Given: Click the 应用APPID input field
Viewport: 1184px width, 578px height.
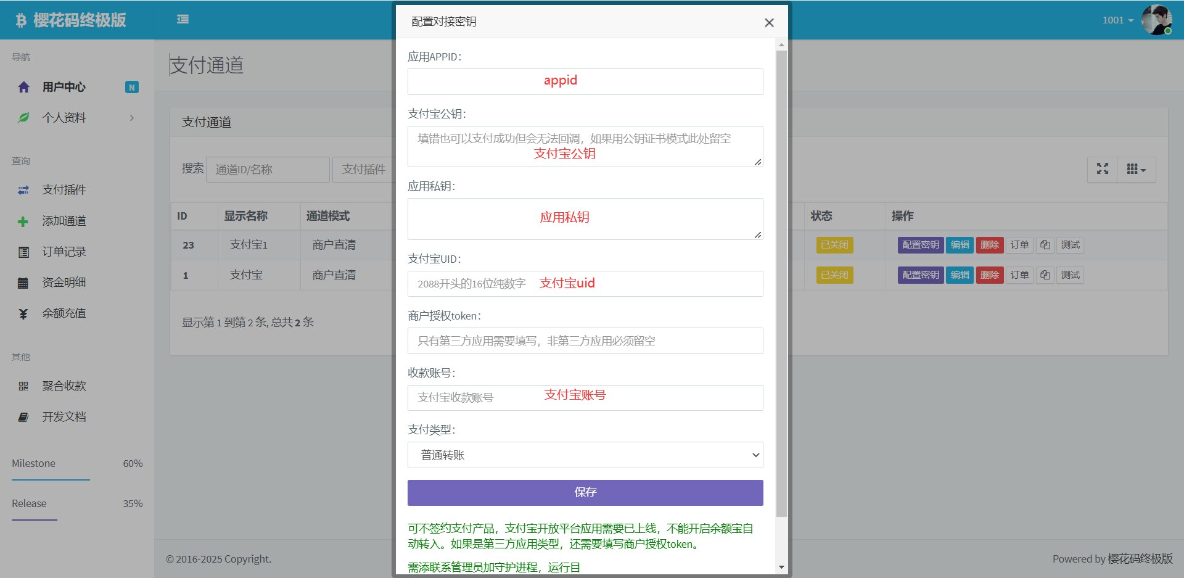Looking at the screenshot, I should [x=585, y=82].
